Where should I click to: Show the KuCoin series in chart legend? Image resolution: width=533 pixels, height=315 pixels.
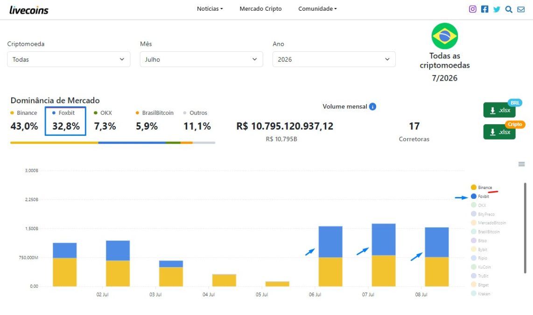[481, 267]
